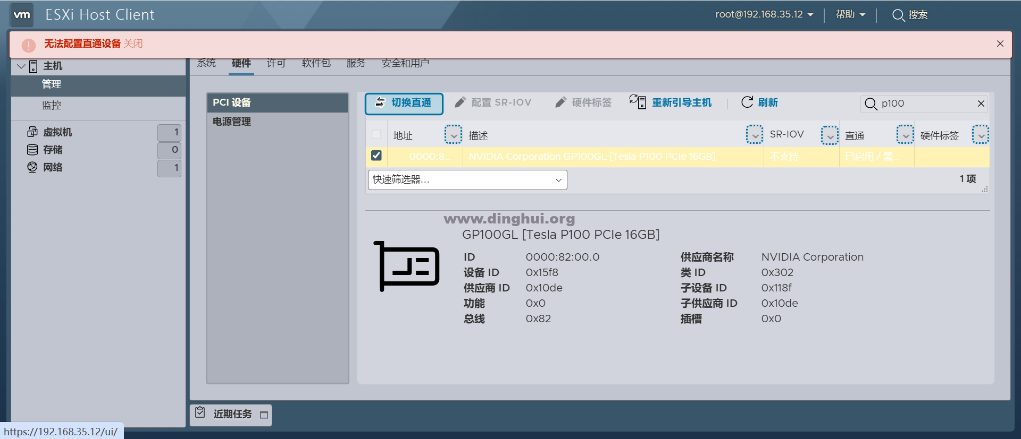This screenshot has height=439, width=1021.
Task: Click the PCI card device icon
Action: (x=406, y=266)
